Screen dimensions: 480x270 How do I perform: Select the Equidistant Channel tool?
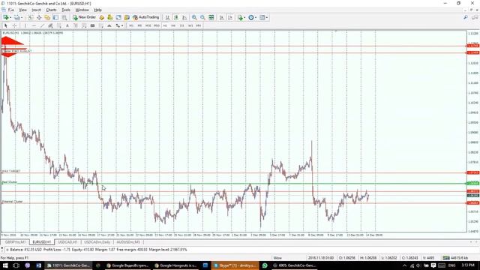[50, 25]
